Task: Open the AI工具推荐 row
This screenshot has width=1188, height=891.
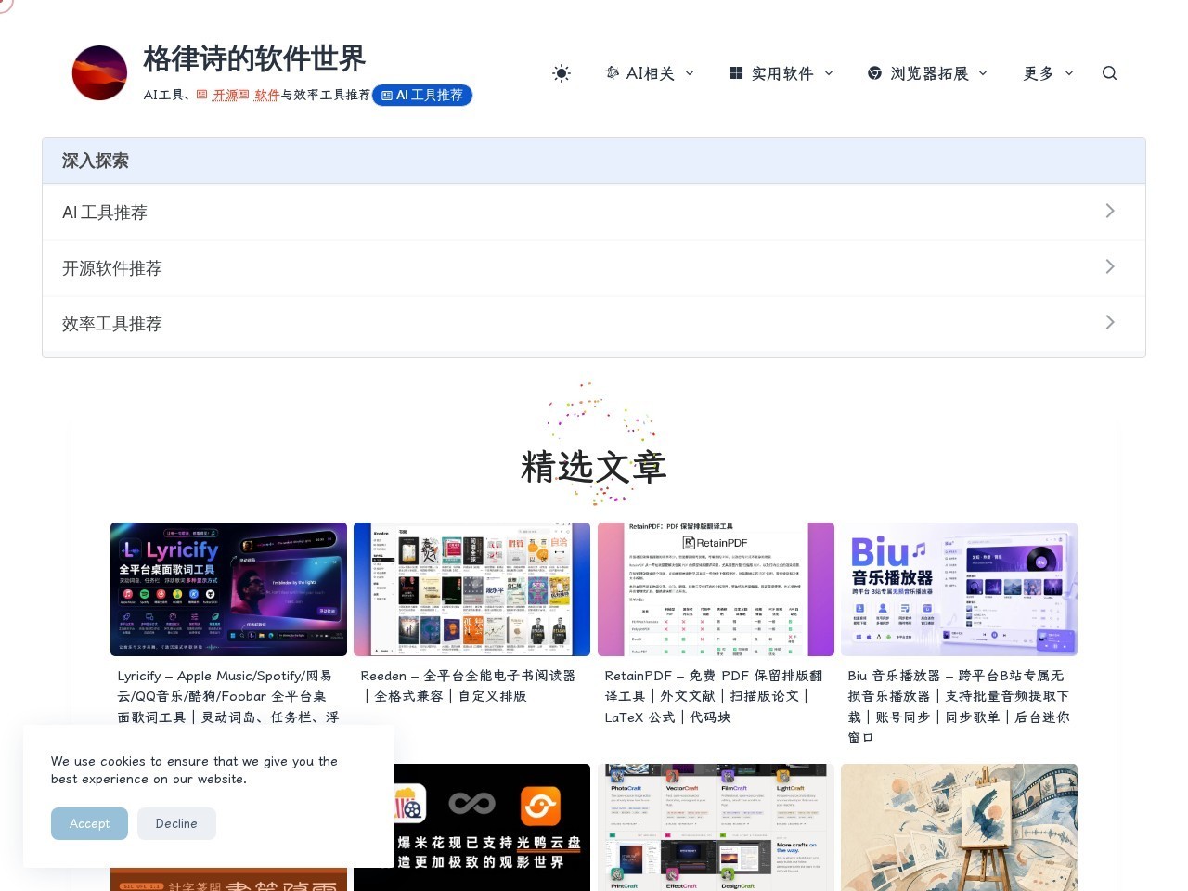Action: [x=594, y=213]
